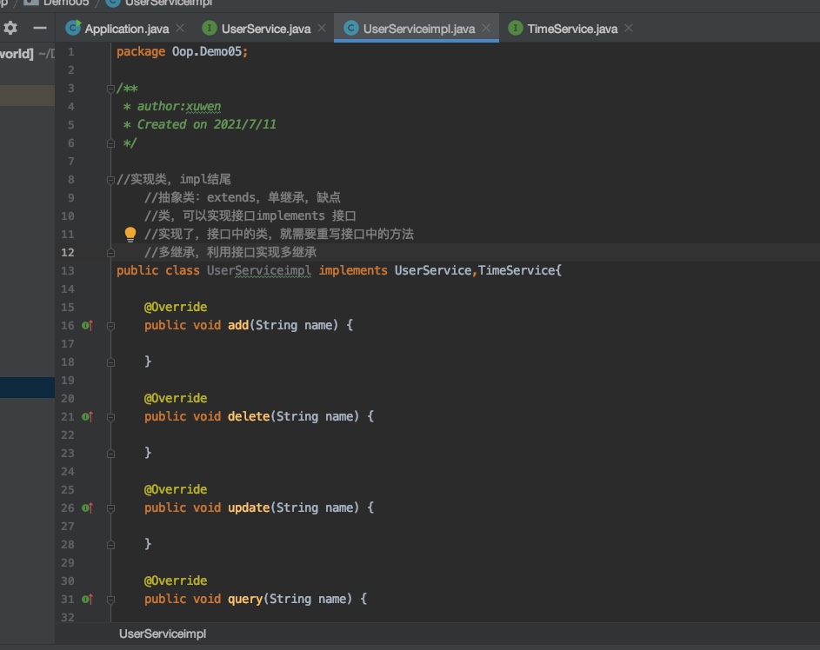Viewport: 820px width, 650px height.
Task: Open project panel settings gear
Action: click(x=10, y=28)
